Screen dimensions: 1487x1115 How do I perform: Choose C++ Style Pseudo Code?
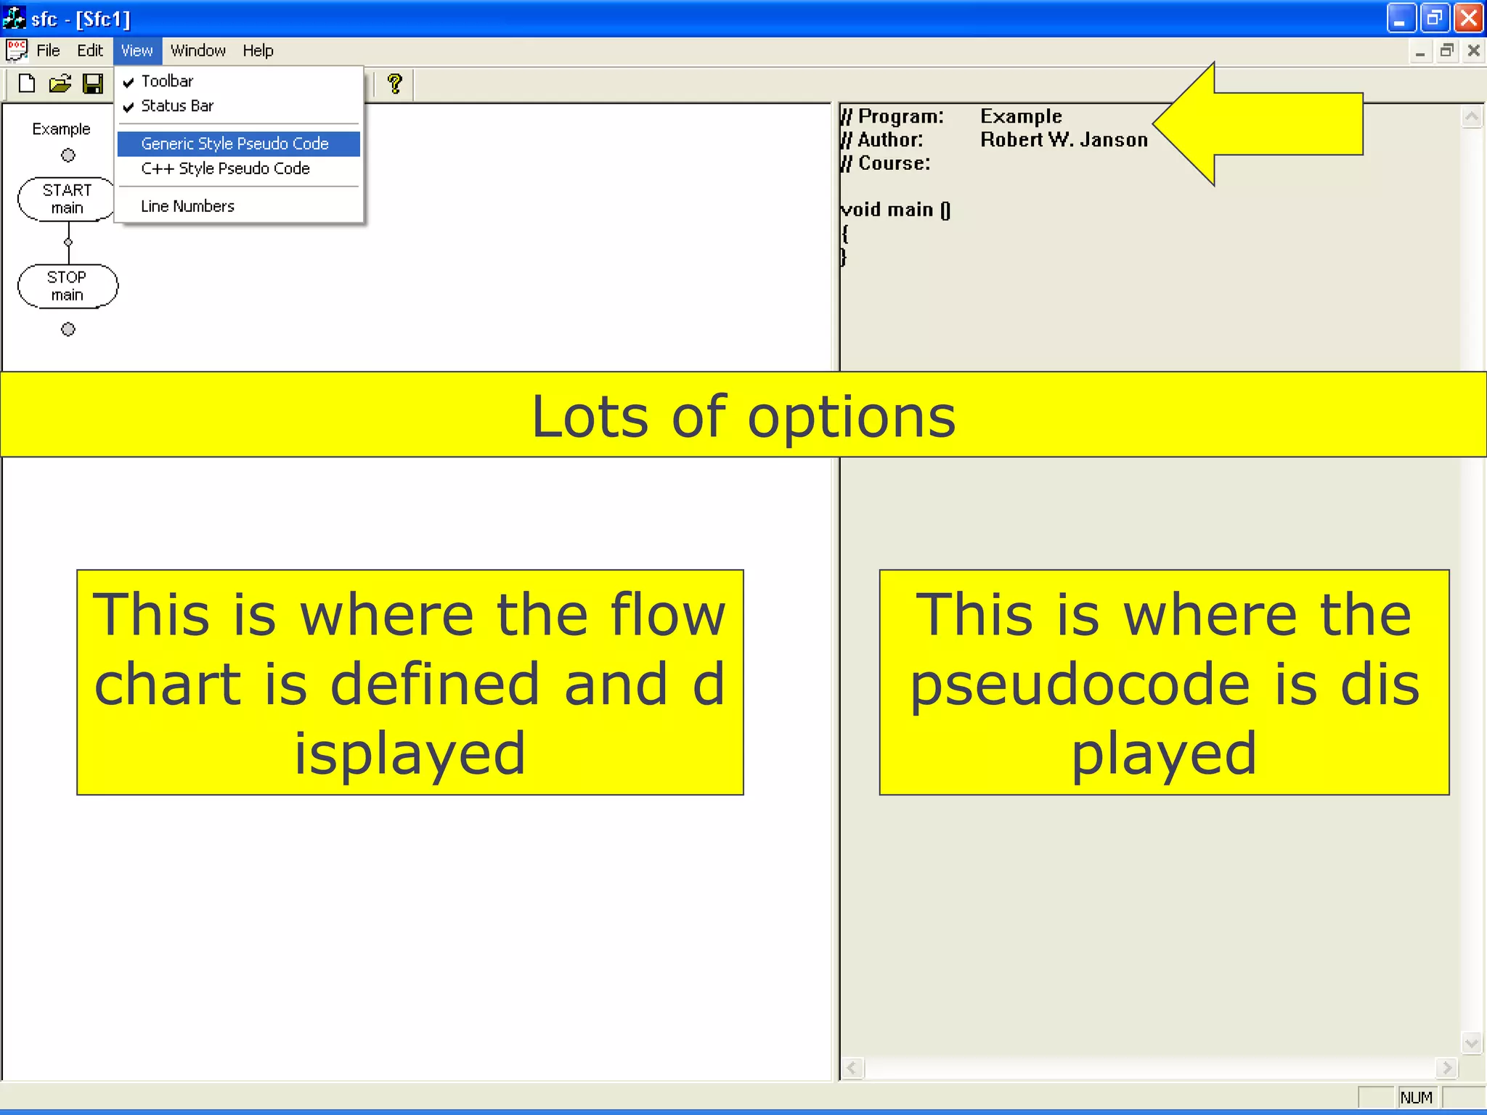pyautogui.click(x=239, y=168)
